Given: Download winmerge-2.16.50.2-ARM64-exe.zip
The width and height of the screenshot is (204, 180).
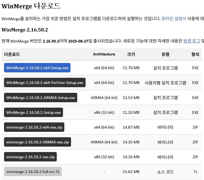Looking at the screenshot, I should coord(37,142).
